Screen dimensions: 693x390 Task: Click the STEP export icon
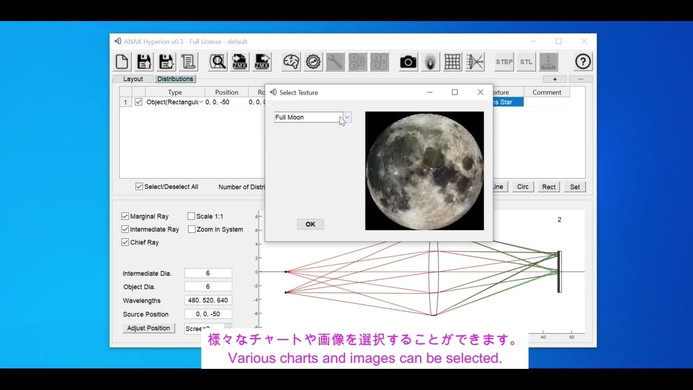coord(504,62)
